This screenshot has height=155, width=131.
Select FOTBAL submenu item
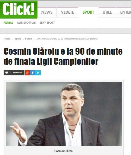point(8,23)
